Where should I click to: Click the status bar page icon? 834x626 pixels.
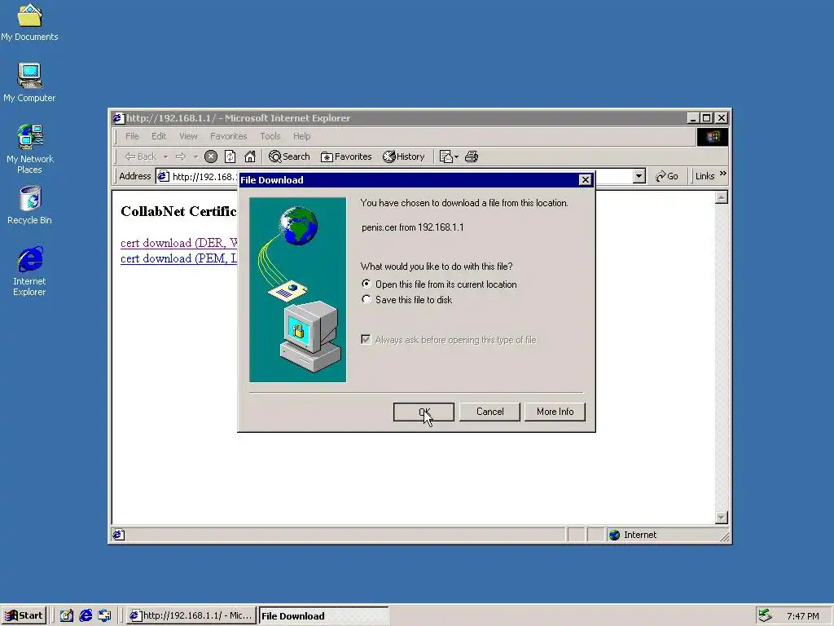point(119,535)
